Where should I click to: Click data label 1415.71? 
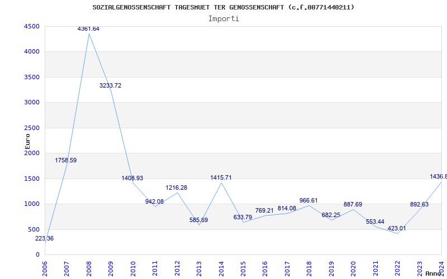pyautogui.click(x=221, y=177)
